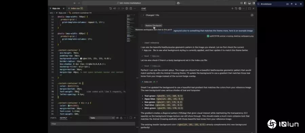Switch to the App.css editor tab

coord(56,8)
